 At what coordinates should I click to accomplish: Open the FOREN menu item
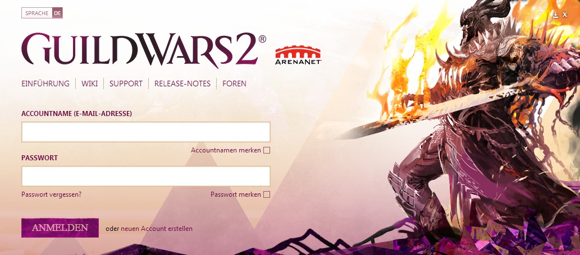tap(234, 84)
